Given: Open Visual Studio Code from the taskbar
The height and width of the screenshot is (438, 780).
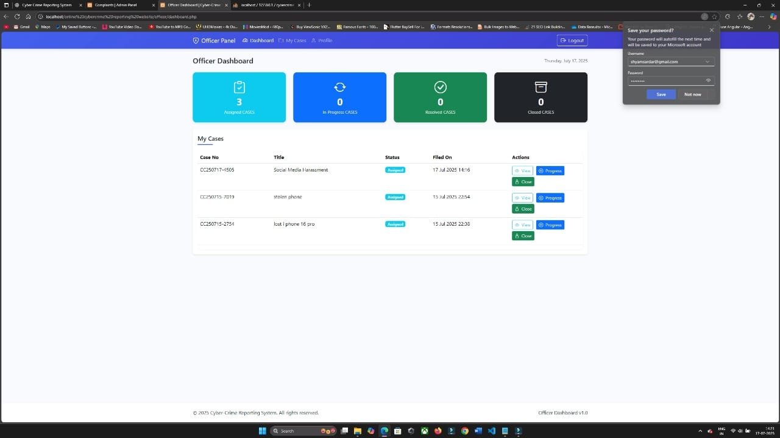Looking at the screenshot, I should coord(491,431).
